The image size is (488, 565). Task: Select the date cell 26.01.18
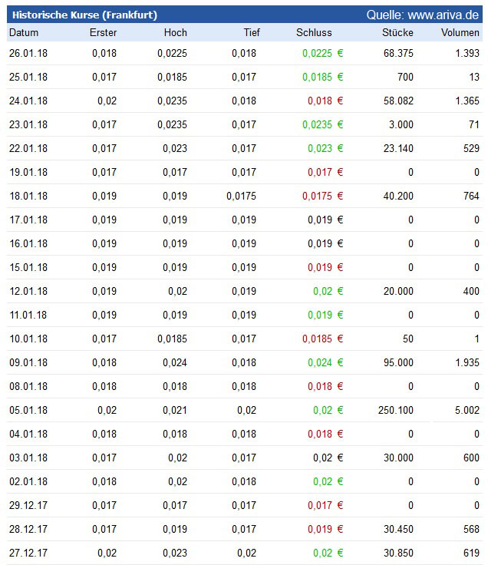pos(28,54)
